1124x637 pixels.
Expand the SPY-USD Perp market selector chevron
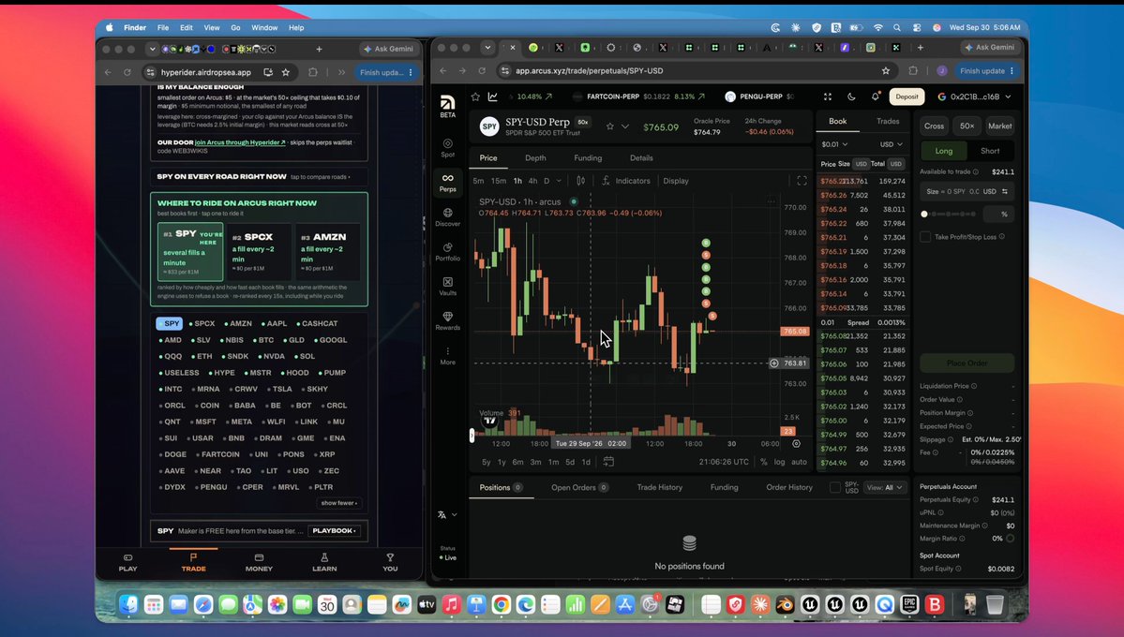pyautogui.click(x=625, y=126)
